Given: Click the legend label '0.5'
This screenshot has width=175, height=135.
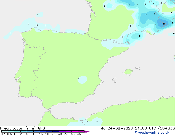Looking at the screenshot, I should click(10, 134).
